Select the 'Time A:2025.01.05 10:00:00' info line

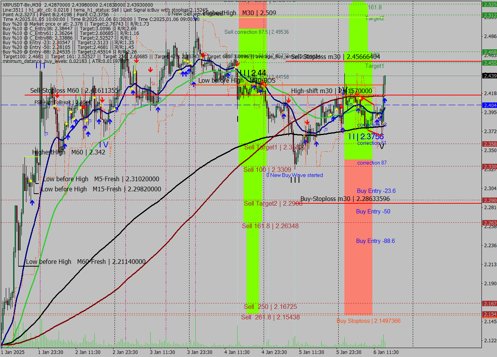(101, 19)
